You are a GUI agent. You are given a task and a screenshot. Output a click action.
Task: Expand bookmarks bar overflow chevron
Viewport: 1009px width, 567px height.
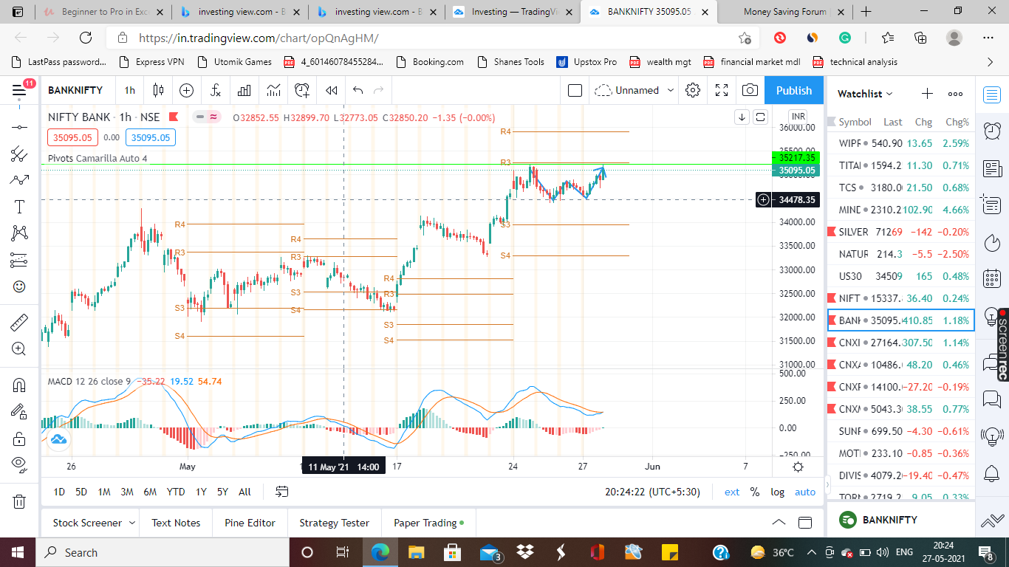click(991, 62)
